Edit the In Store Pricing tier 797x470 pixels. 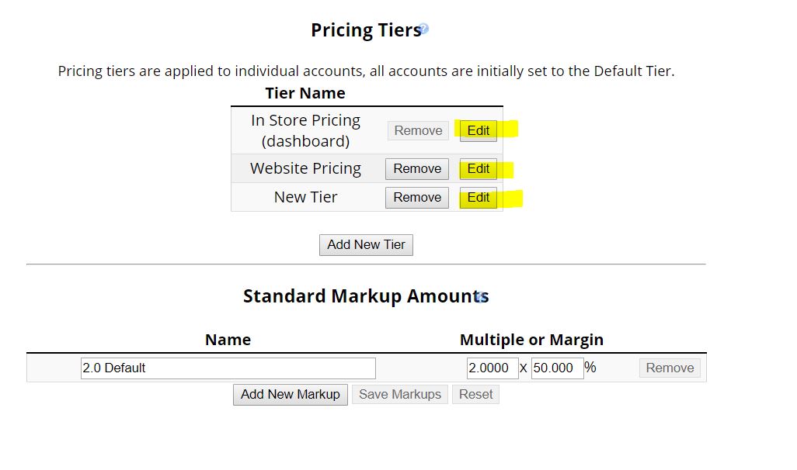pyautogui.click(x=477, y=130)
